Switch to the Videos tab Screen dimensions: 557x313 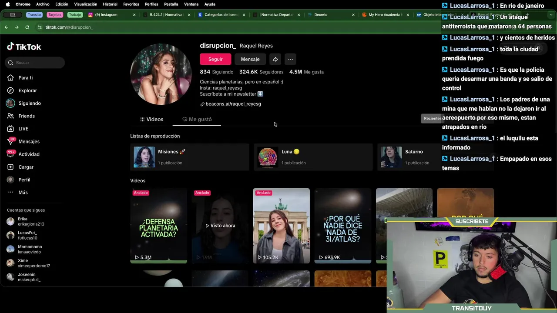151,119
